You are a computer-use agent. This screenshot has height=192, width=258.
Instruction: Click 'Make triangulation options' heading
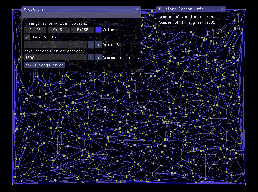tap(53, 51)
